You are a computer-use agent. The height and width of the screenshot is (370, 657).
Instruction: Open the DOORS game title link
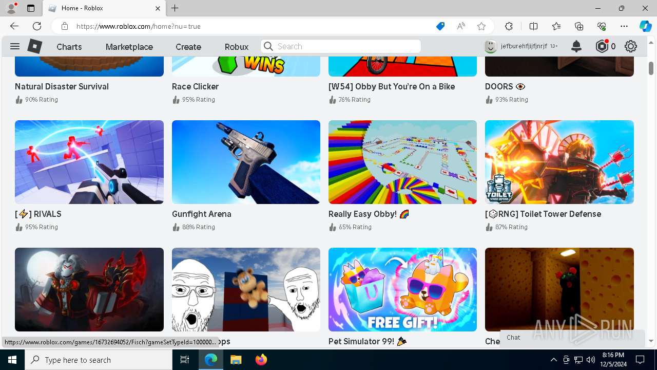pyautogui.click(x=505, y=86)
